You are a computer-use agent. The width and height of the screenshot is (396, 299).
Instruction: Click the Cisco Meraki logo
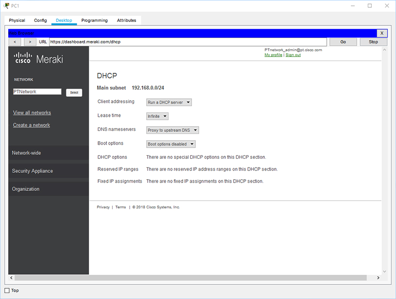(38, 58)
